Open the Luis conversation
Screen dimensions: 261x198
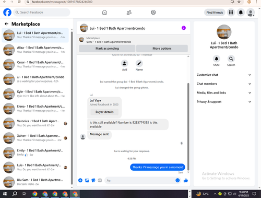pos(35,167)
